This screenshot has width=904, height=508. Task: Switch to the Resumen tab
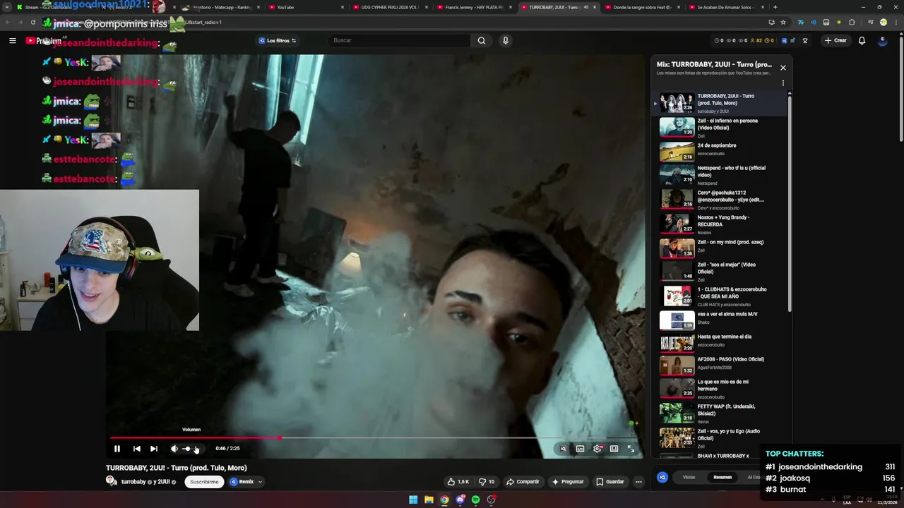(722, 477)
